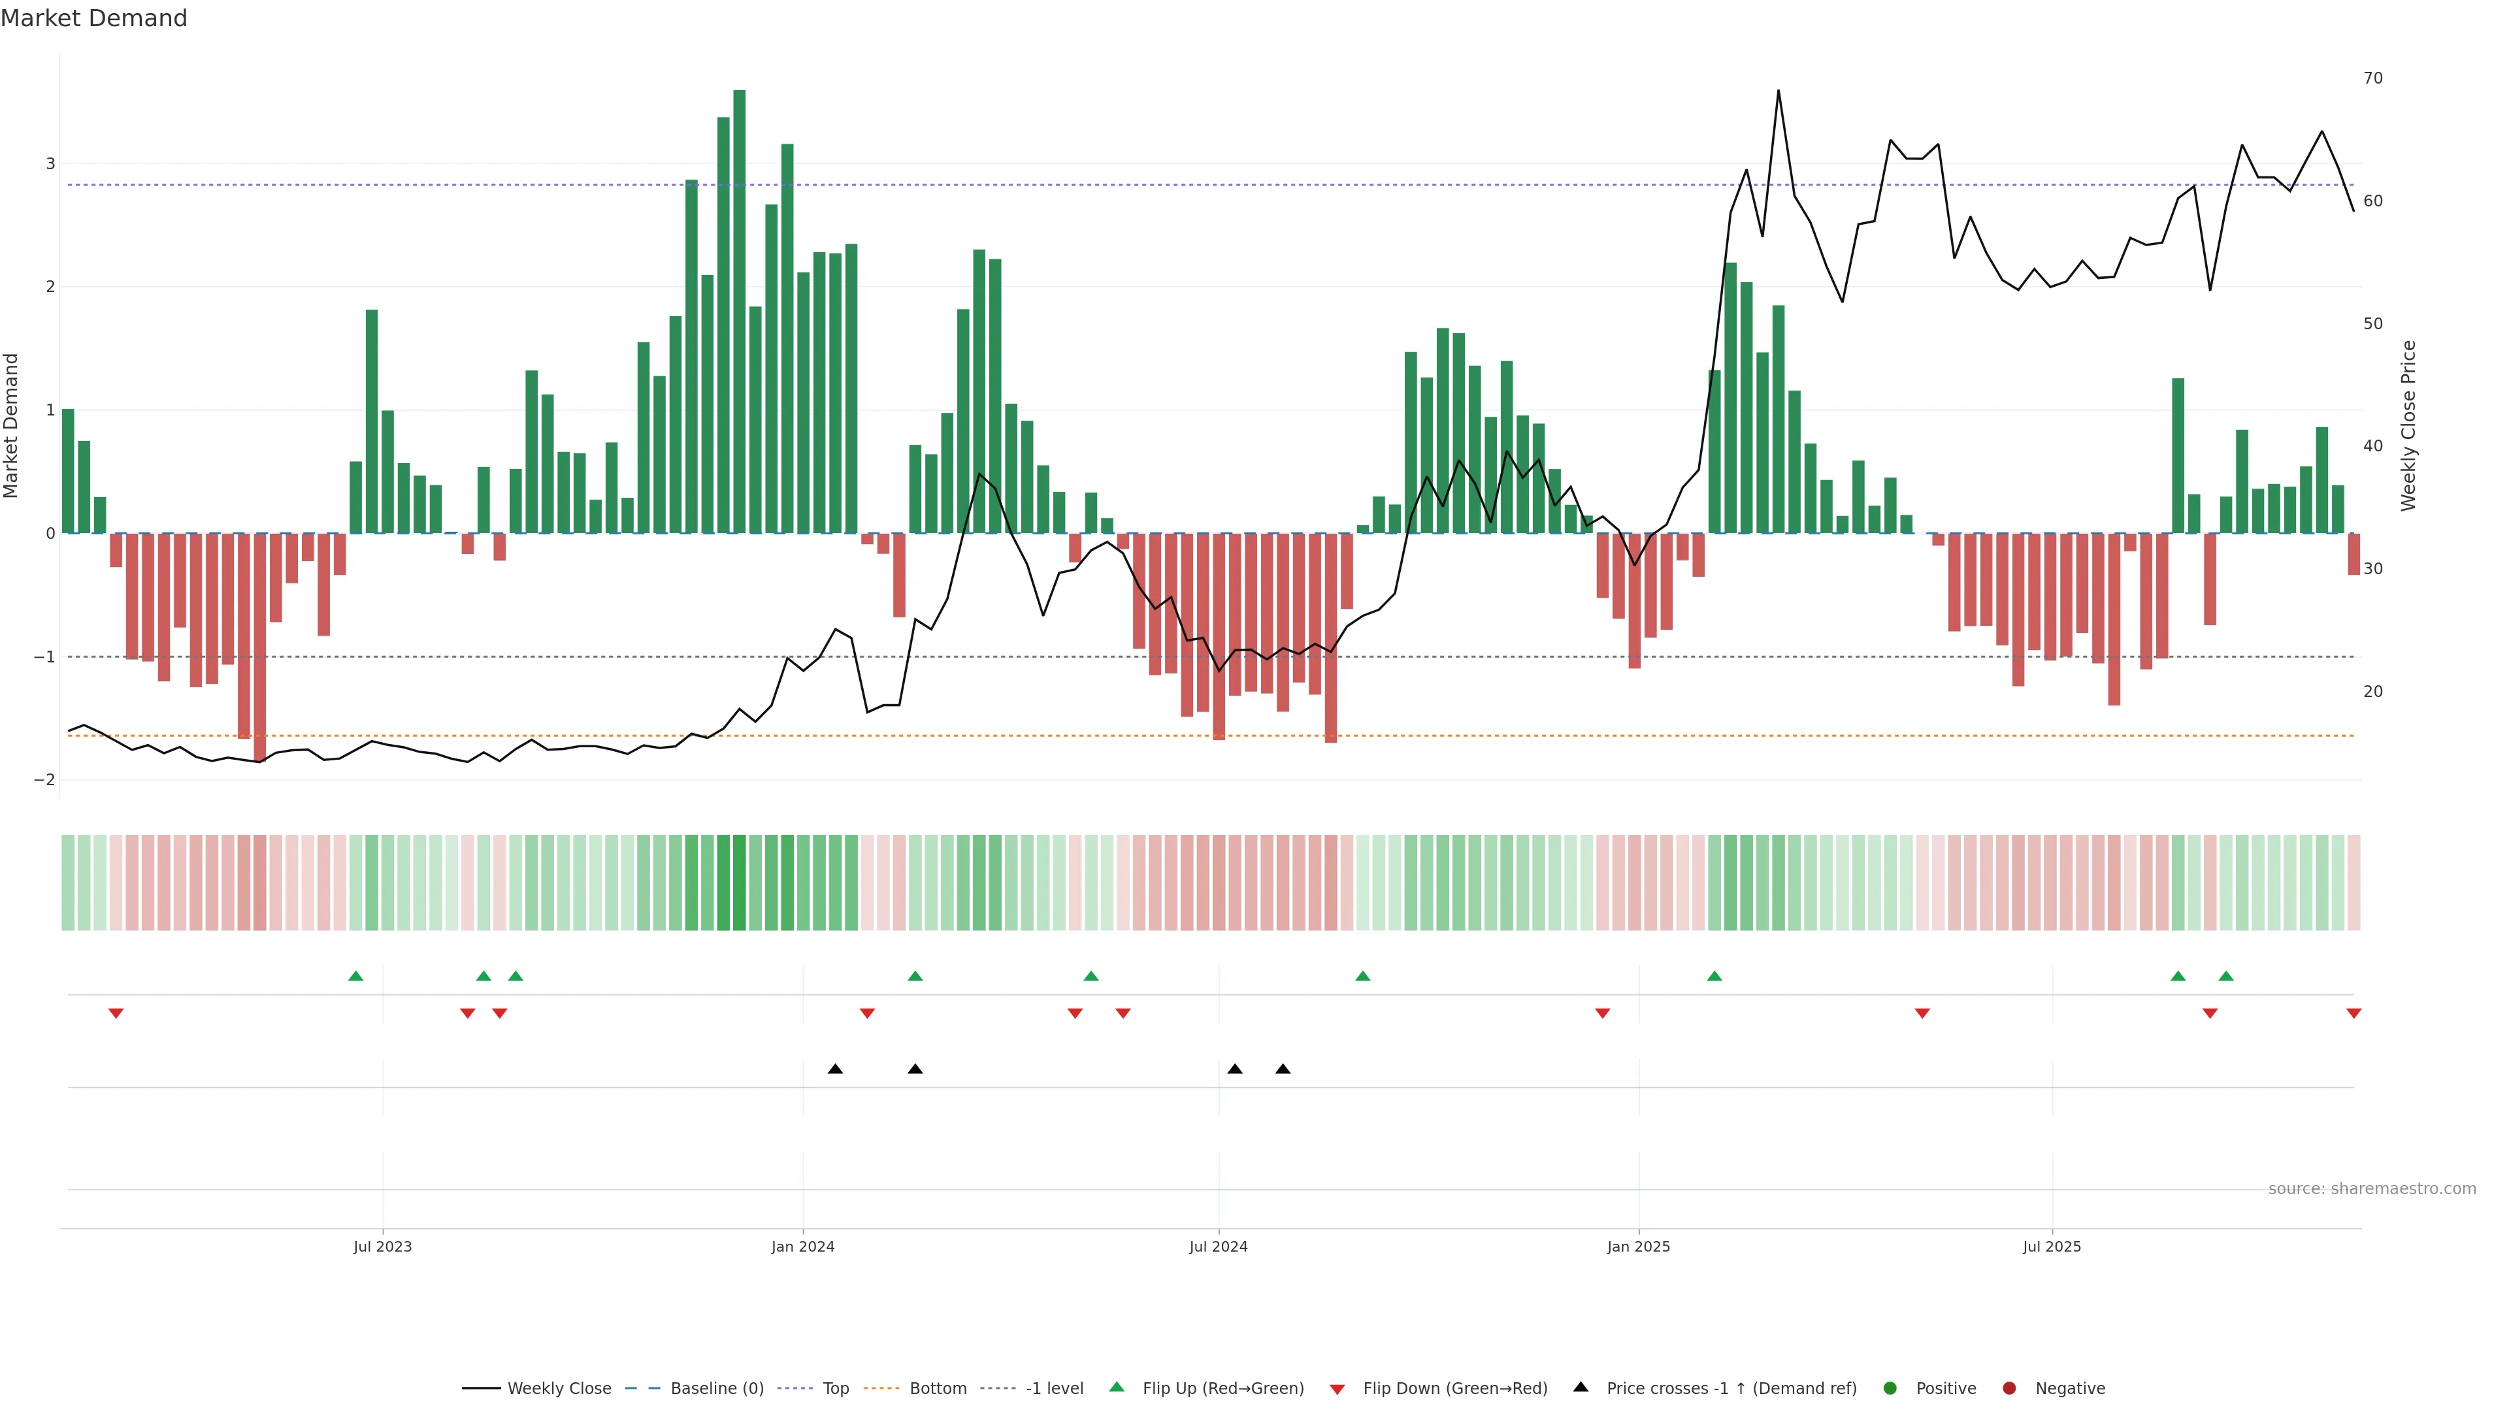Click the tallest green demand bar
Viewport: 2509px width, 1411px height.
(739, 312)
